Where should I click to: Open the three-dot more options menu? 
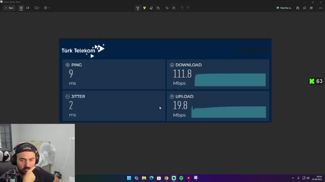click(320, 8)
